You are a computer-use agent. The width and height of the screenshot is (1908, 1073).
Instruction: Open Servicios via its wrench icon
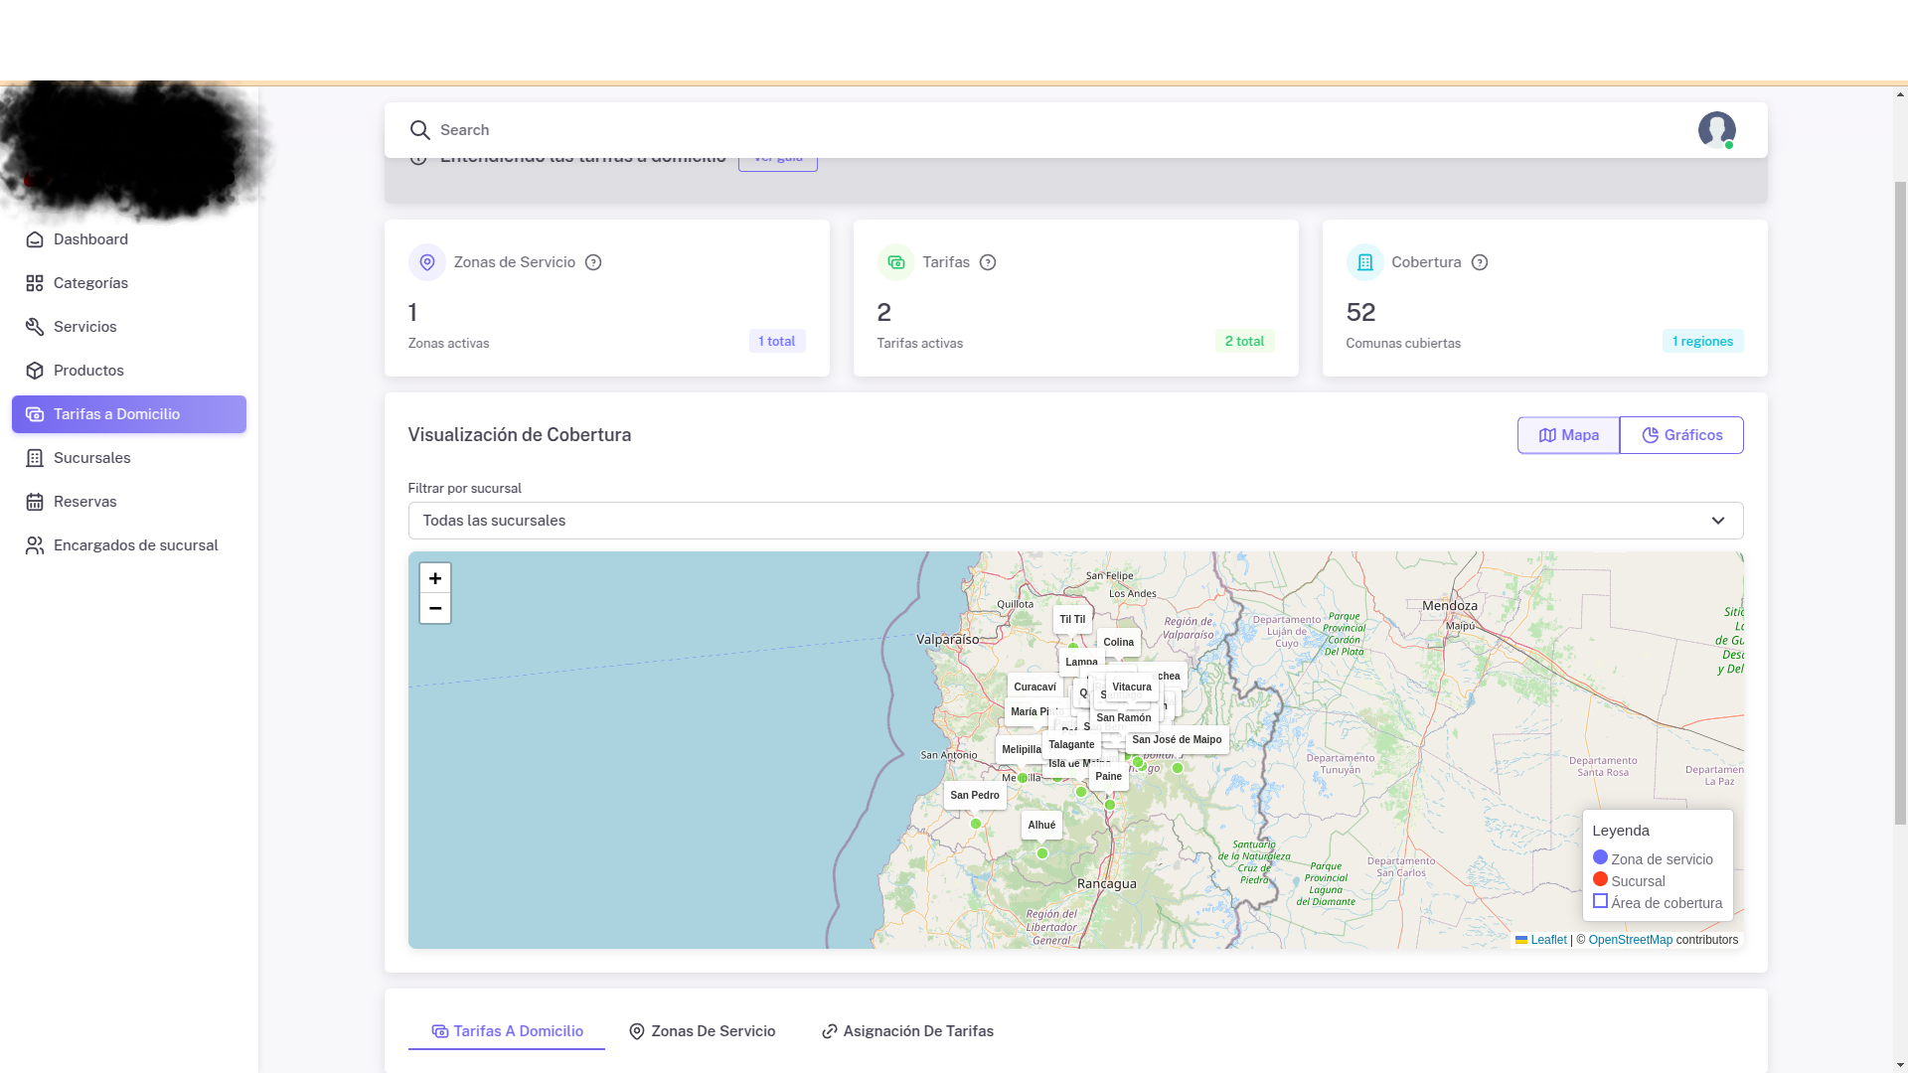34,327
